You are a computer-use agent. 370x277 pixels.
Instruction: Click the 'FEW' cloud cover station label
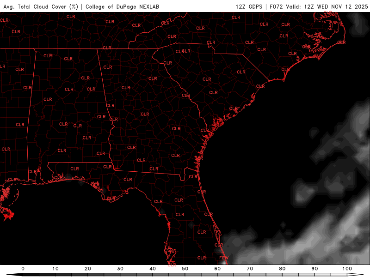tap(224, 258)
